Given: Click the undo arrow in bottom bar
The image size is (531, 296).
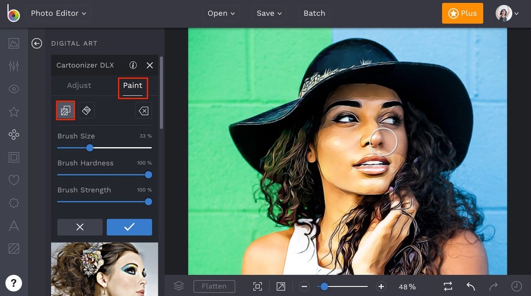Looking at the screenshot, I should pyautogui.click(x=471, y=286).
